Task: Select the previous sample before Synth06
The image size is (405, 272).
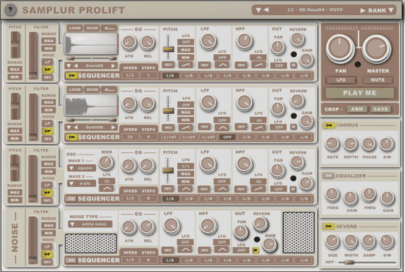Action: pyautogui.click(x=76, y=127)
